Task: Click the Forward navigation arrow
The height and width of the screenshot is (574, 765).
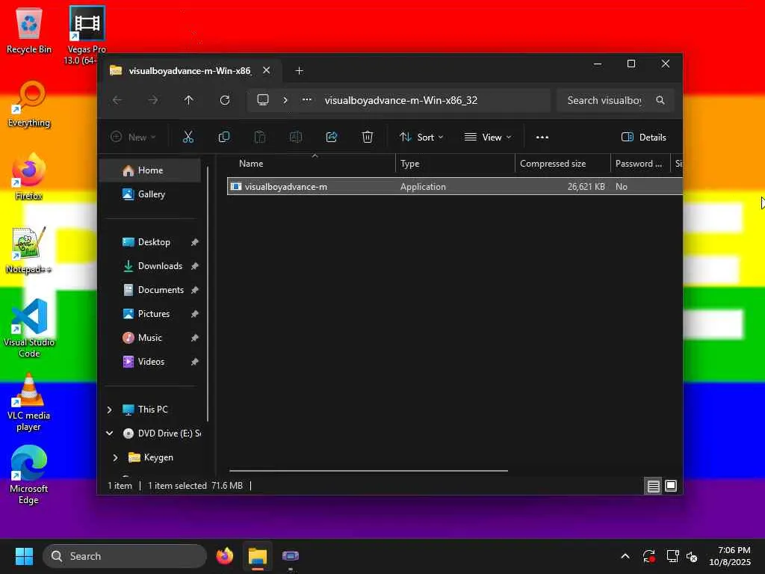Action: [153, 100]
